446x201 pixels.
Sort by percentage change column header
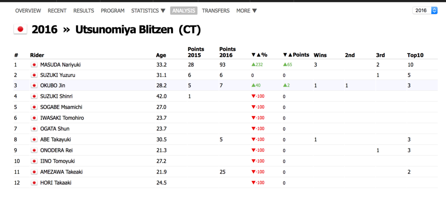point(260,55)
